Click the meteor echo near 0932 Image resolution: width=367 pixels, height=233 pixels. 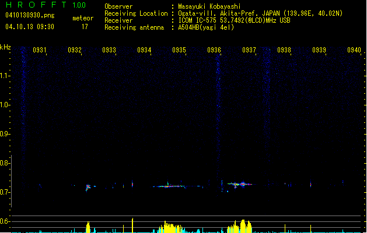coord(88,187)
